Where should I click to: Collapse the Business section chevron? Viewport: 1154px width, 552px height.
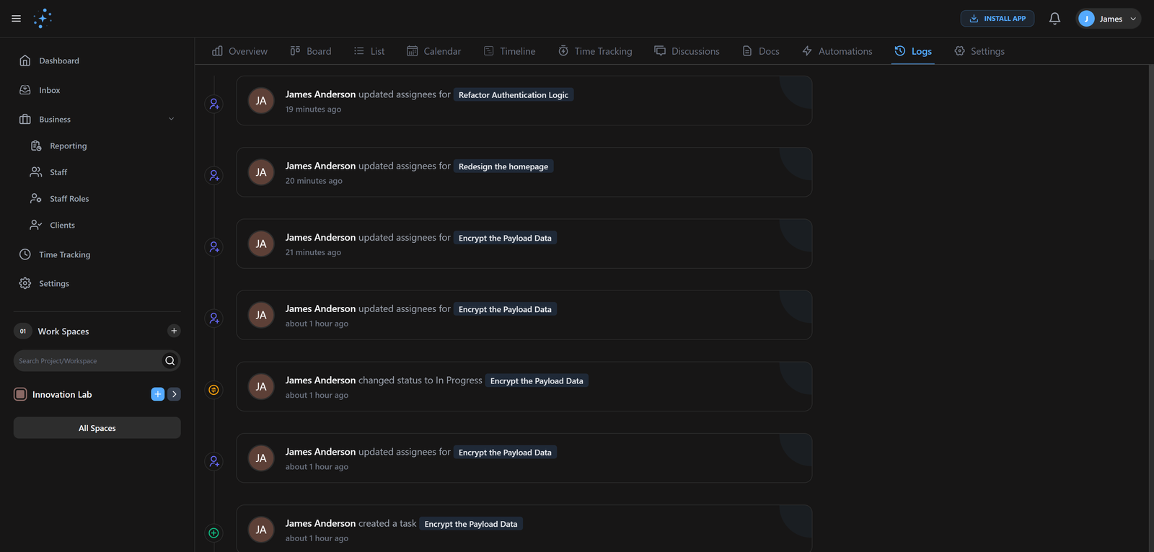(171, 119)
